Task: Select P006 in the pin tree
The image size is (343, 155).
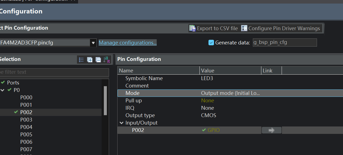Action: (26, 142)
